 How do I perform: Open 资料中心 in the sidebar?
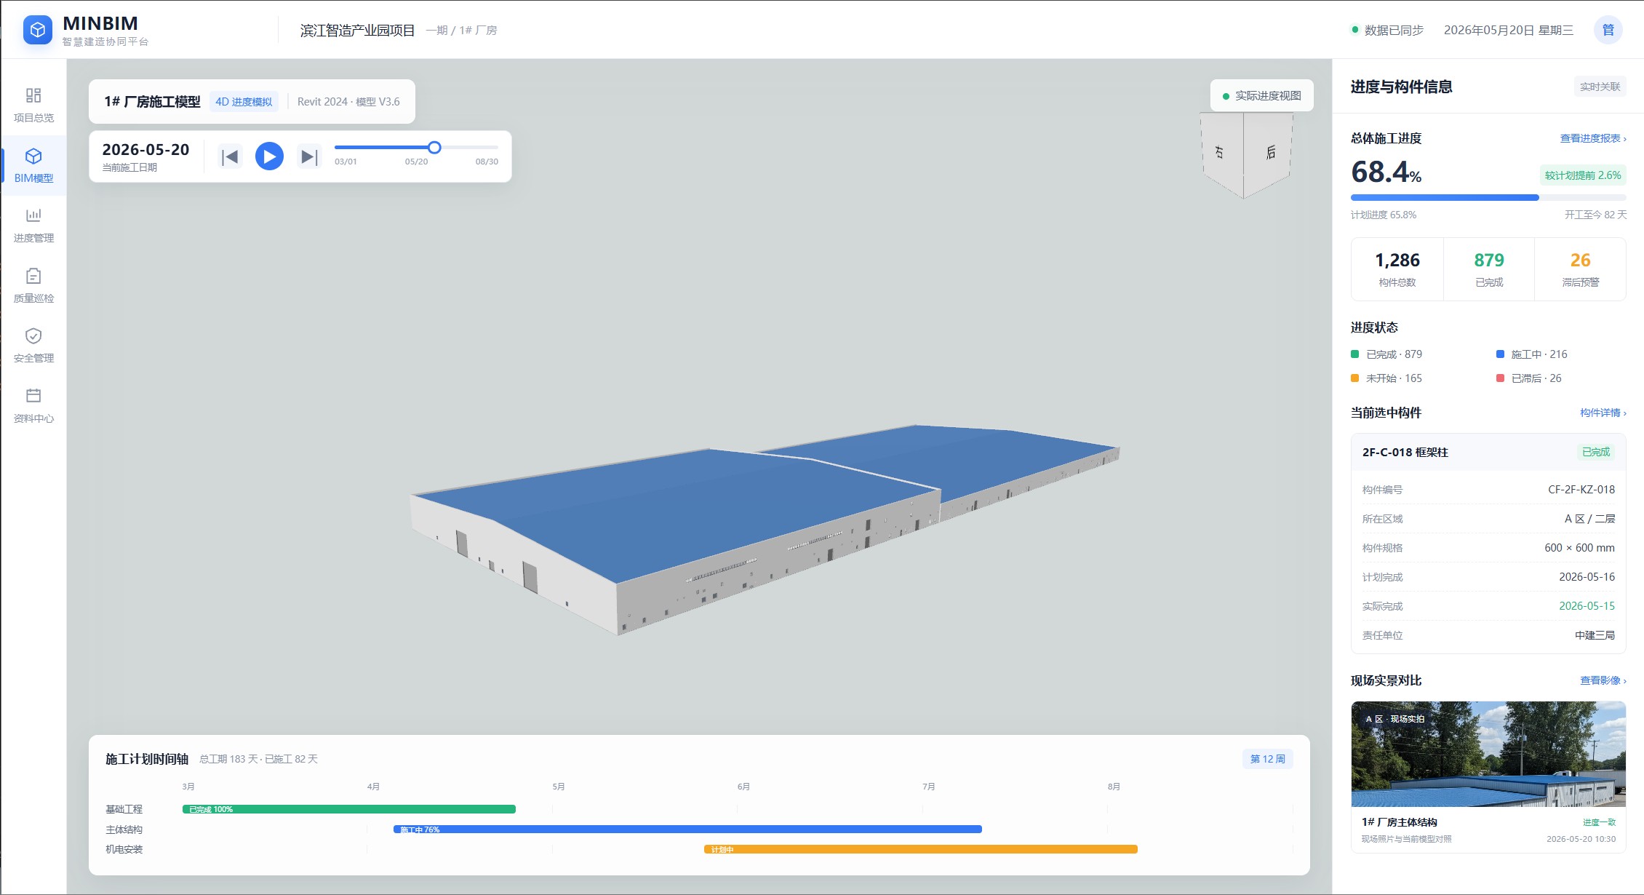[x=33, y=406]
